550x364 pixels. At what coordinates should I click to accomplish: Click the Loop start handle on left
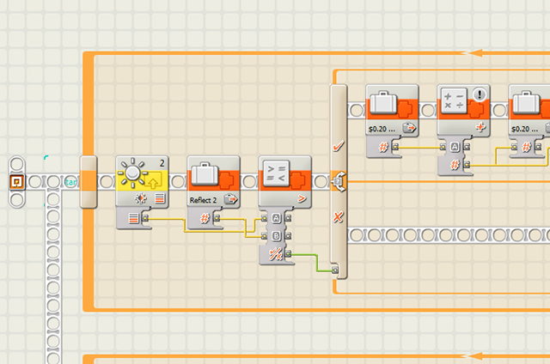(x=89, y=182)
